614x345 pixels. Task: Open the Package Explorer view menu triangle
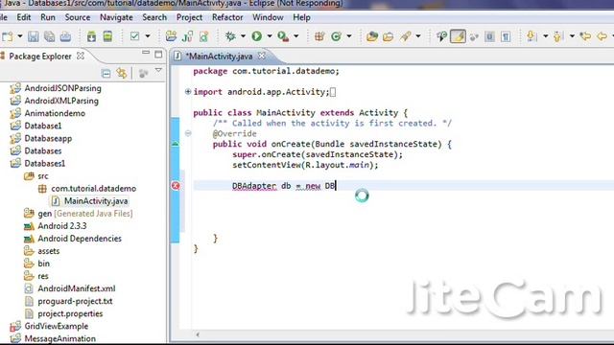click(x=158, y=70)
